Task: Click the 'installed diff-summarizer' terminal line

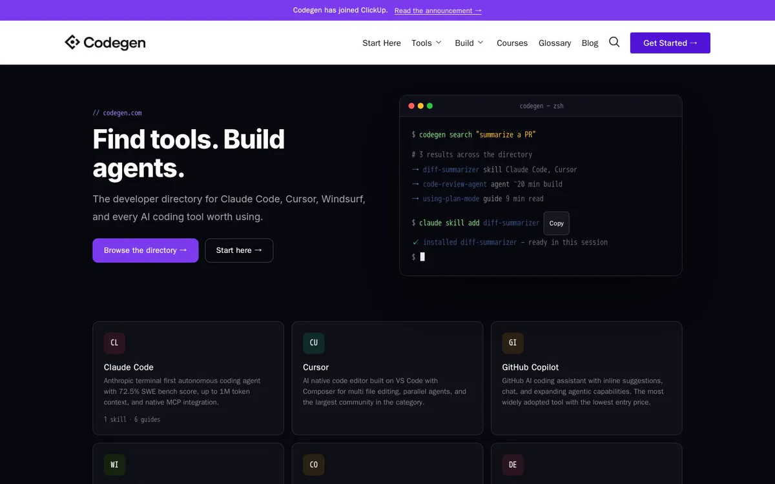Action: click(x=510, y=242)
